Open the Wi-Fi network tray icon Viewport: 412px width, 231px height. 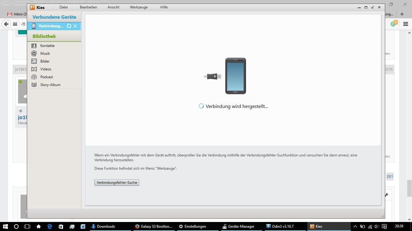[370, 226]
